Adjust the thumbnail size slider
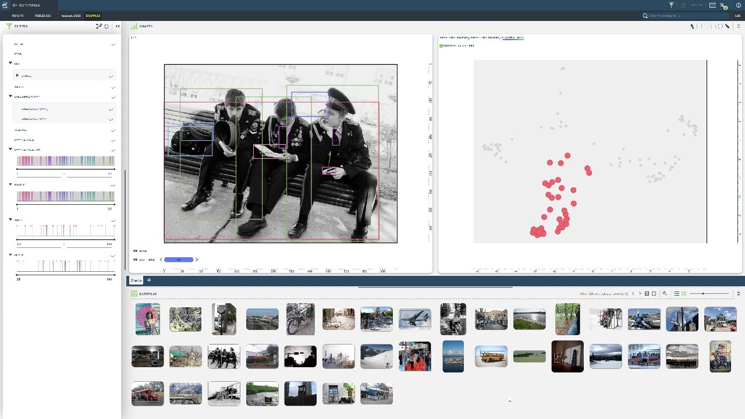Screen dimensions: 745x419 pyautogui.click(x=703, y=294)
